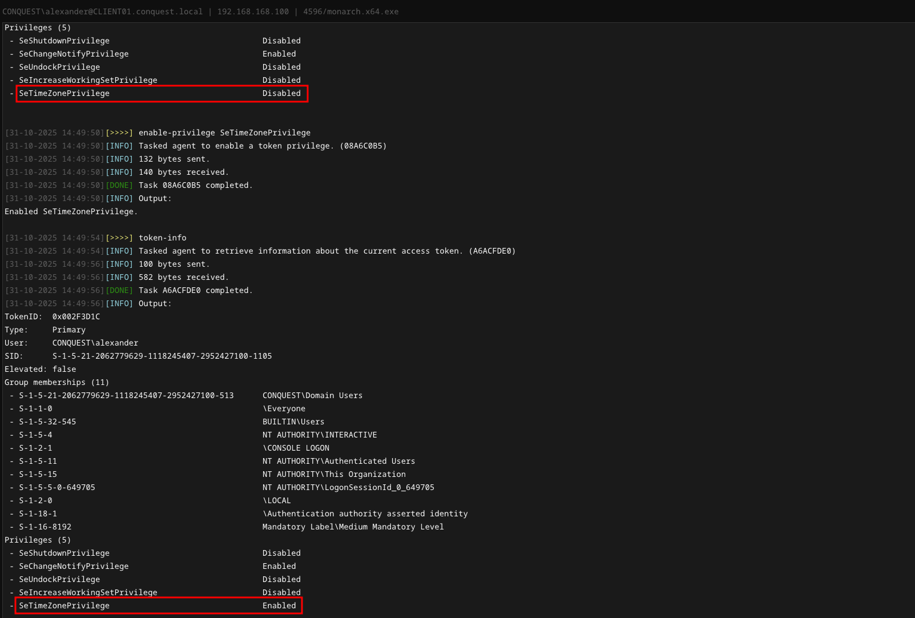
Task: Select NT AUTHORITY\LogonSessionId_0_649705 entry
Action: 348,487
